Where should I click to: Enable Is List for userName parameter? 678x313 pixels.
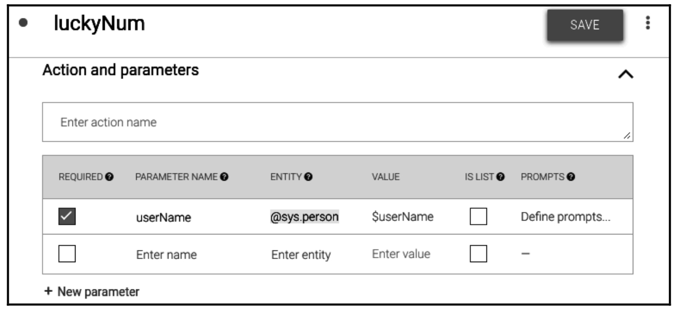click(478, 217)
